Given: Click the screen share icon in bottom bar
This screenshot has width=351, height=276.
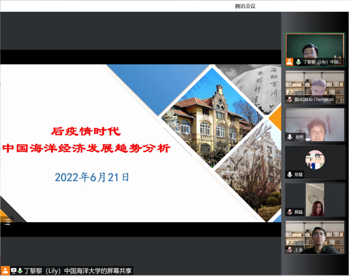Looking at the screenshot, I should coord(14,271).
